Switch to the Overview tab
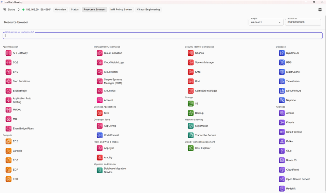The image size is (326, 193). point(61,10)
